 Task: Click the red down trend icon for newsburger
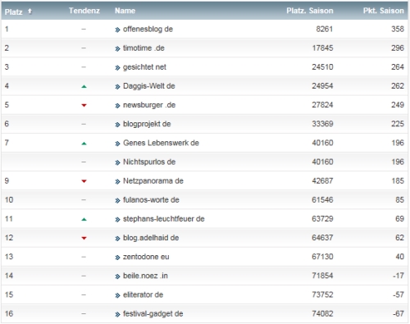(x=84, y=105)
